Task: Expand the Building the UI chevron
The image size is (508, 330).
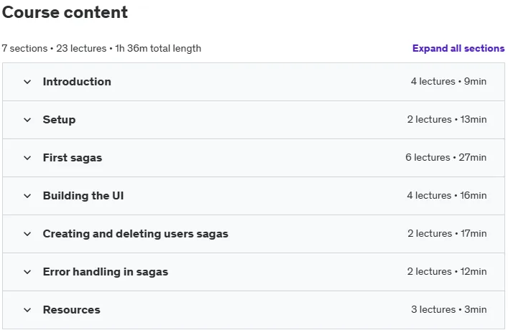Action: click(x=27, y=196)
